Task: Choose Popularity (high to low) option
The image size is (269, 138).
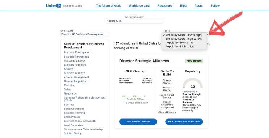Action: tap(180, 47)
